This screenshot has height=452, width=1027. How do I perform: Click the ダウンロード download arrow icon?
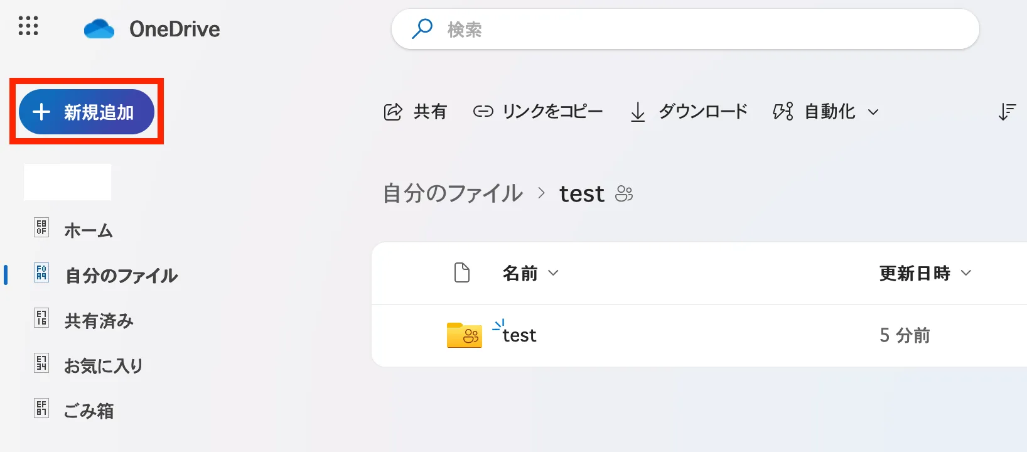pyautogui.click(x=638, y=112)
